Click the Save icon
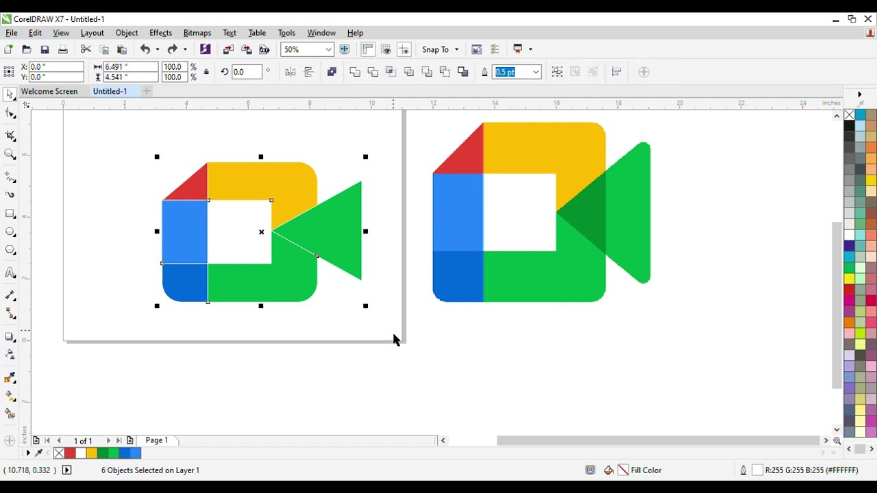This screenshot has width=877, height=493. tap(45, 49)
